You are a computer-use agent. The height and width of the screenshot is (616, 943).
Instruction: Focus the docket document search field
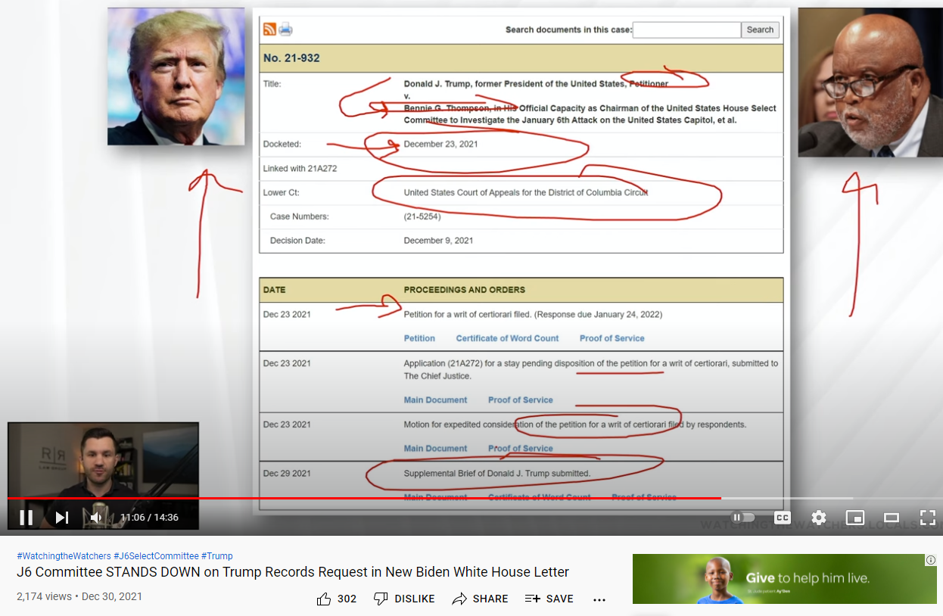(686, 30)
